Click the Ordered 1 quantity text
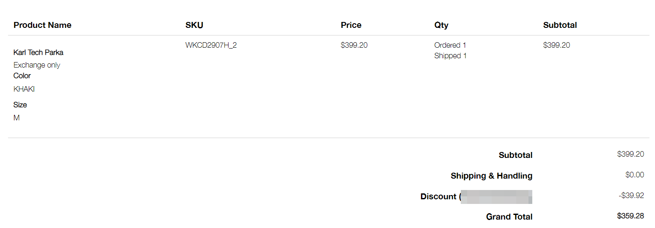Image resolution: width=655 pixels, height=228 pixels. tap(450, 45)
